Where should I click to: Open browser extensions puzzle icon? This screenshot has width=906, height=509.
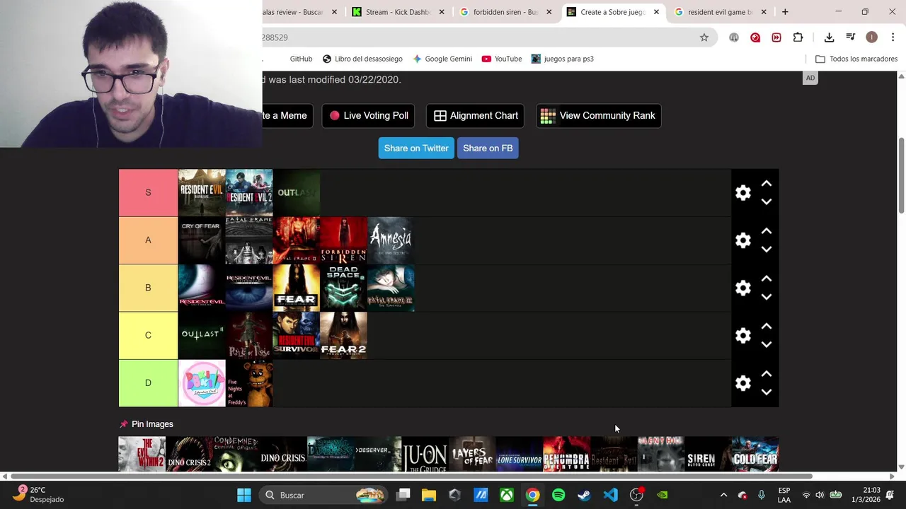coord(798,37)
